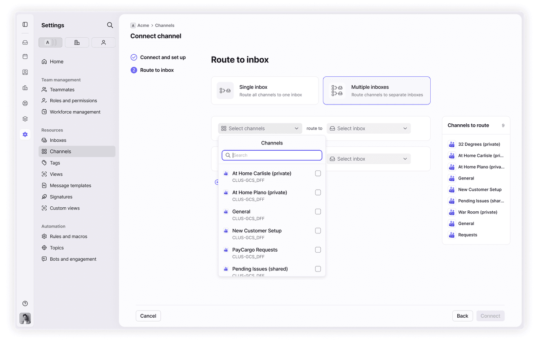This screenshot has height=341, width=539.
Task: Toggle the sidebar panel icon
Action: pos(25,25)
